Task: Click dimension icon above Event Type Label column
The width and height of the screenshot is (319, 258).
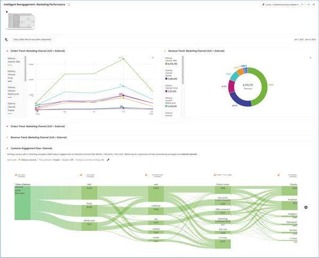Action: pos(215,175)
